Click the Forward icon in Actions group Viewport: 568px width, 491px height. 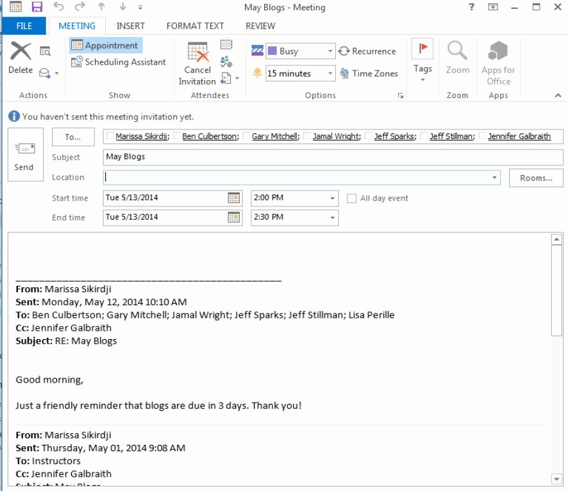[x=45, y=73]
